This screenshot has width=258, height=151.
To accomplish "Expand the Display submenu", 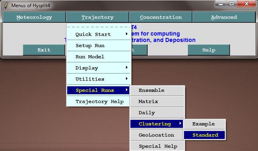I will click(99, 68).
